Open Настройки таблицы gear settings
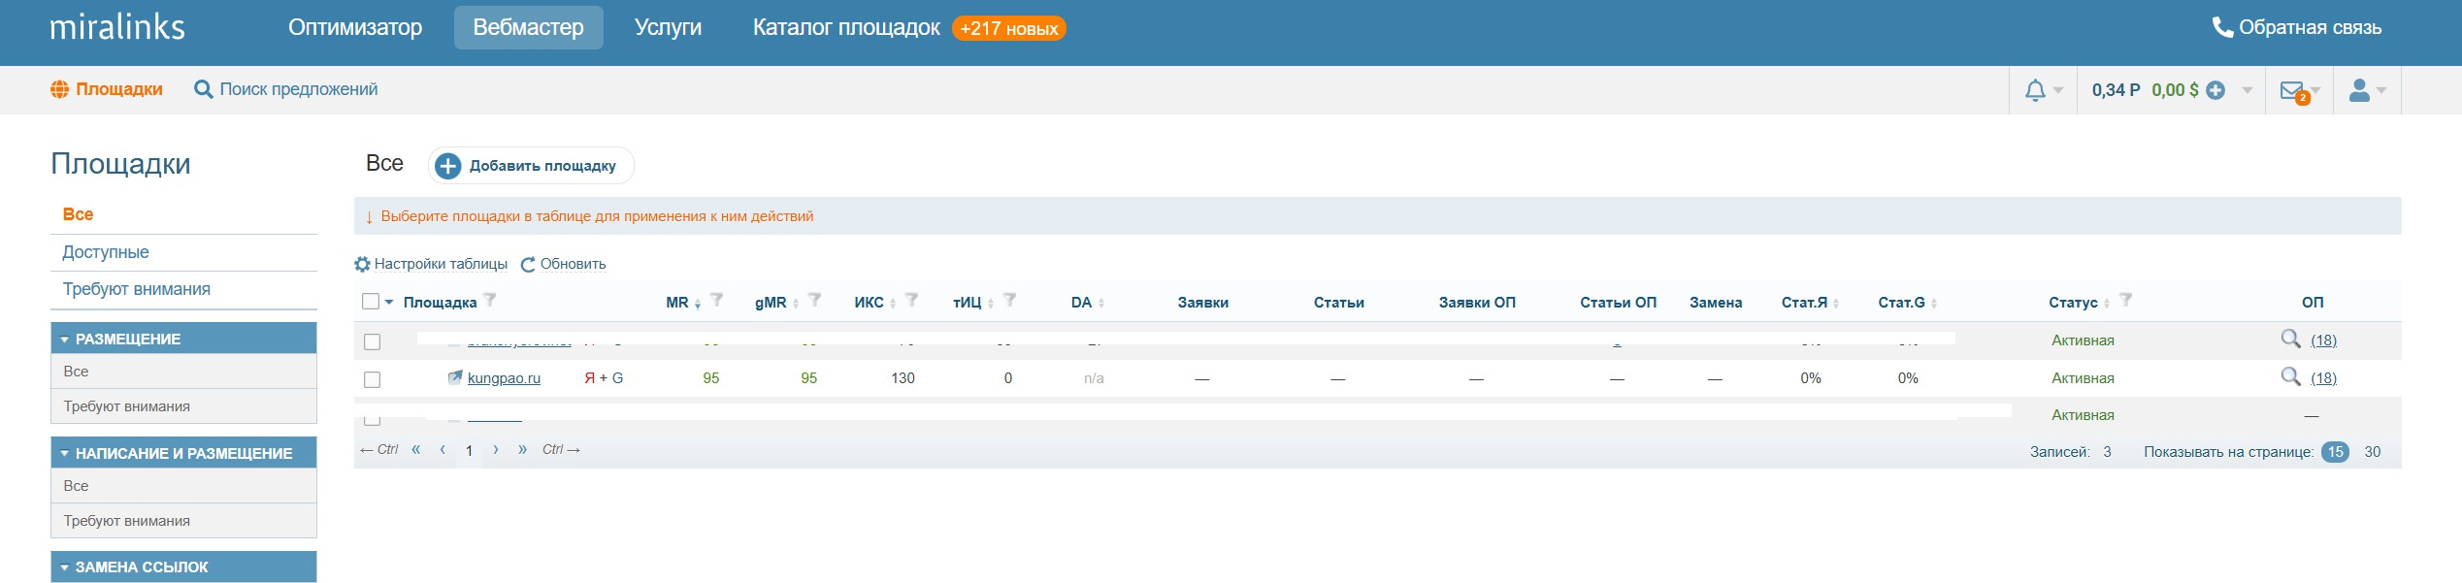 click(x=431, y=264)
